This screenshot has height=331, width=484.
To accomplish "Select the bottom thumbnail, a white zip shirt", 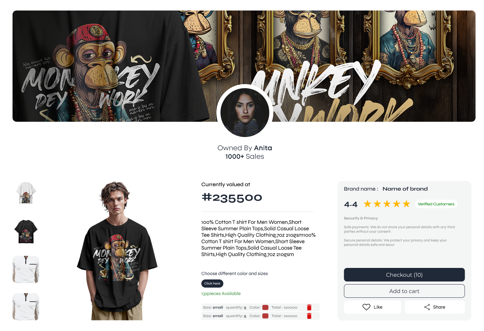I will [26, 307].
